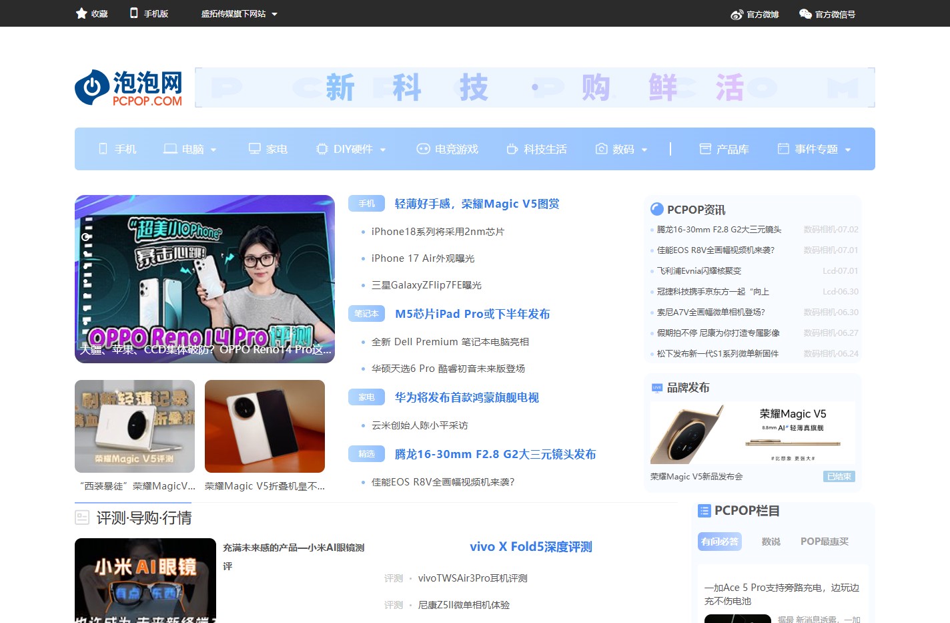Image resolution: width=950 pixels, height=623 pixels.
Task: Open the 小米AI眼镜 review thumbnail
Action: point(145,580)
